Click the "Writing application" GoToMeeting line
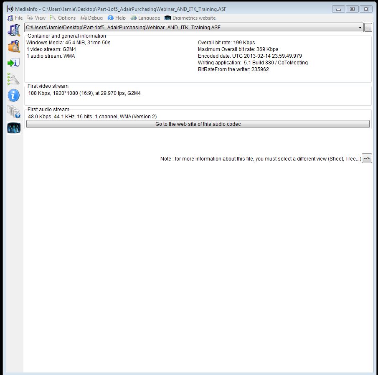 pyautogui.click(x=253, y=63)
